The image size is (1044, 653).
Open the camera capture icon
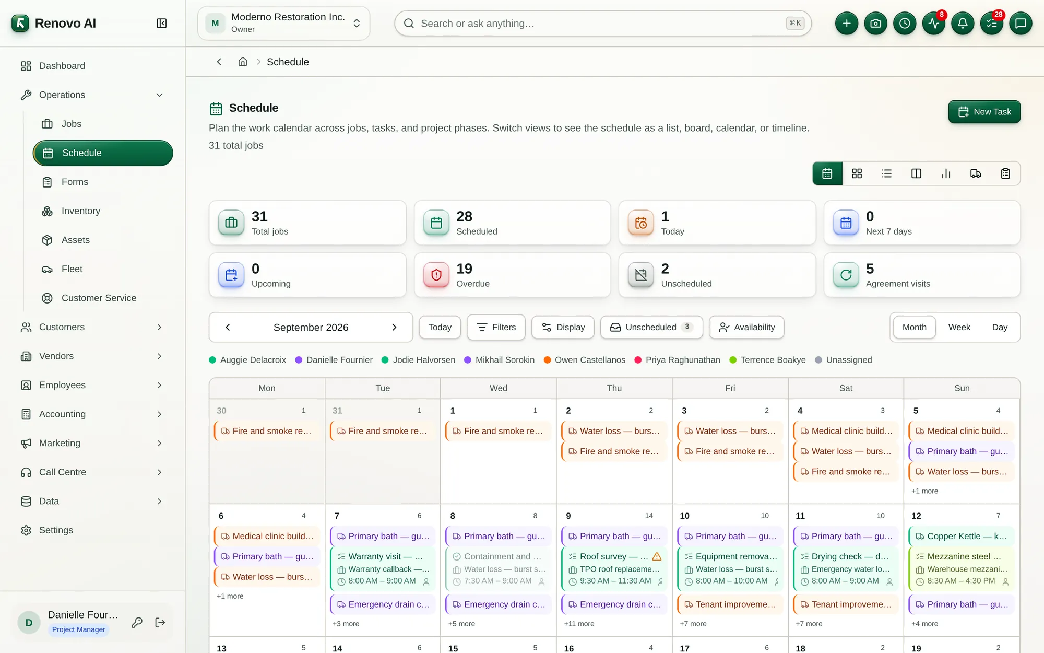pos(875,24)
